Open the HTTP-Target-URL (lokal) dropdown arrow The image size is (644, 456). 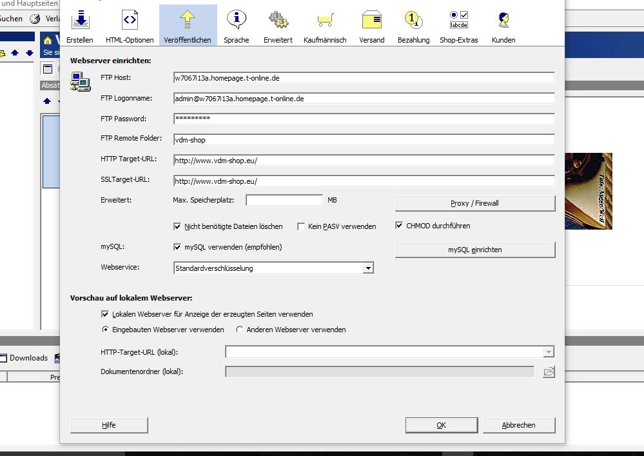(x=549, y=352)
